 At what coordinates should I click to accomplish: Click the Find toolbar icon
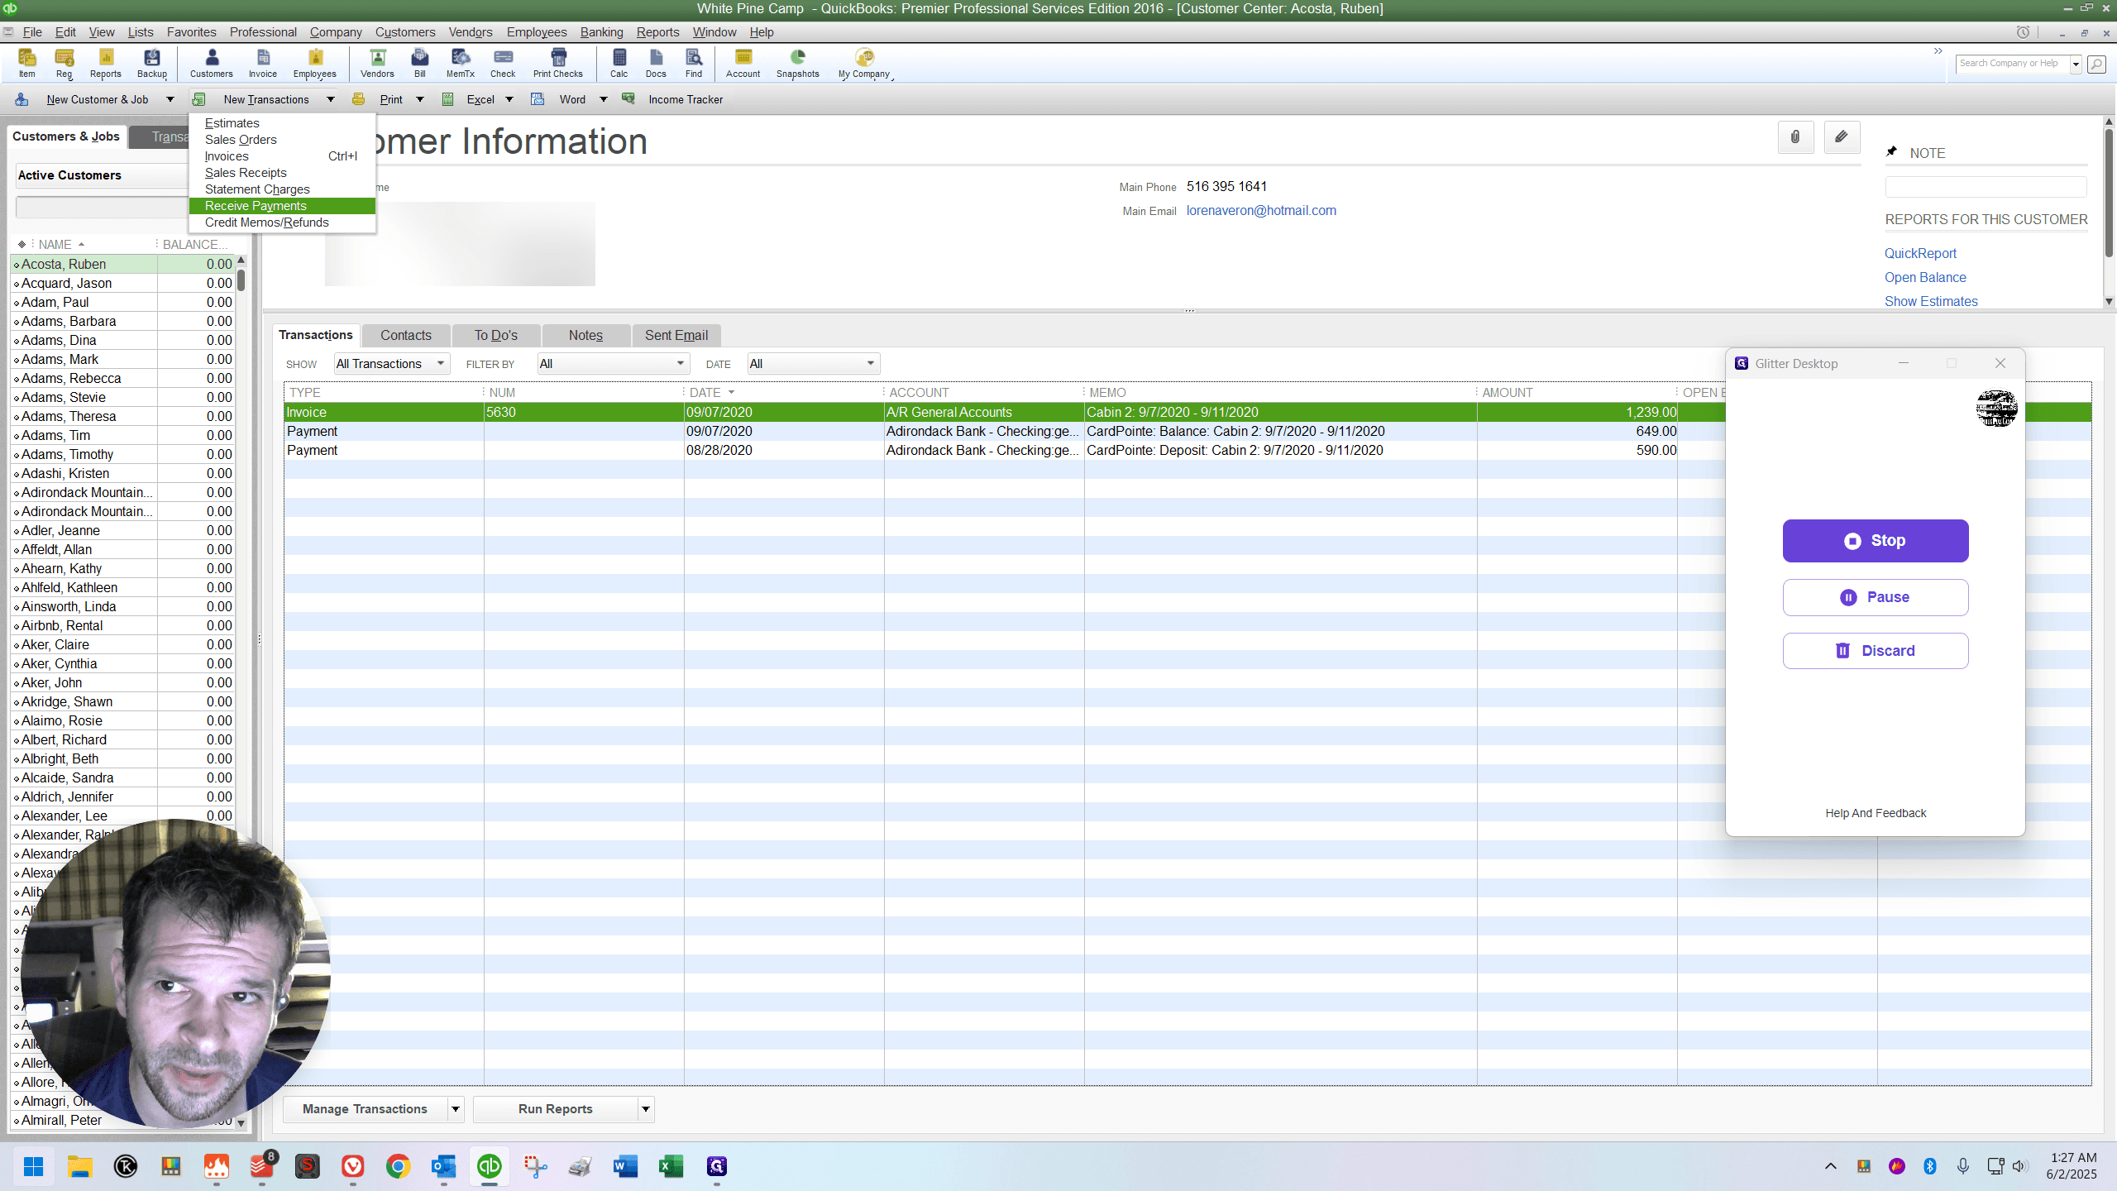point(694,63)
